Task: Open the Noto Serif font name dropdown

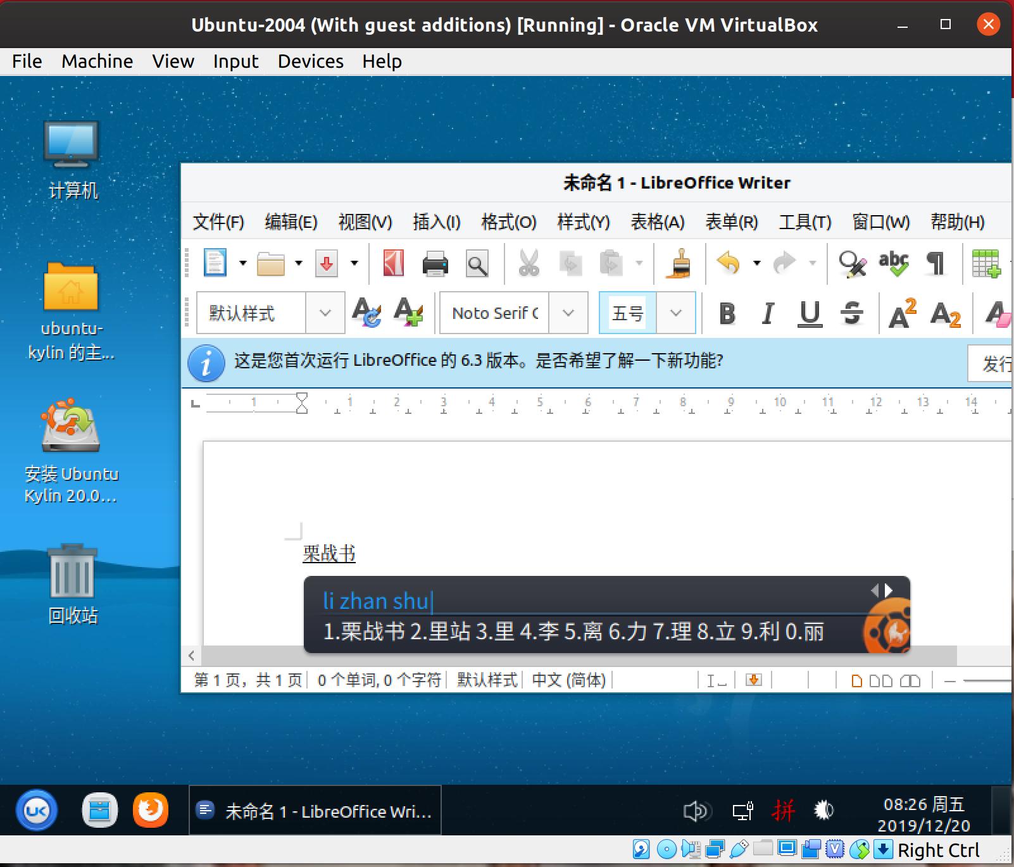Action: tap(568, 313)
